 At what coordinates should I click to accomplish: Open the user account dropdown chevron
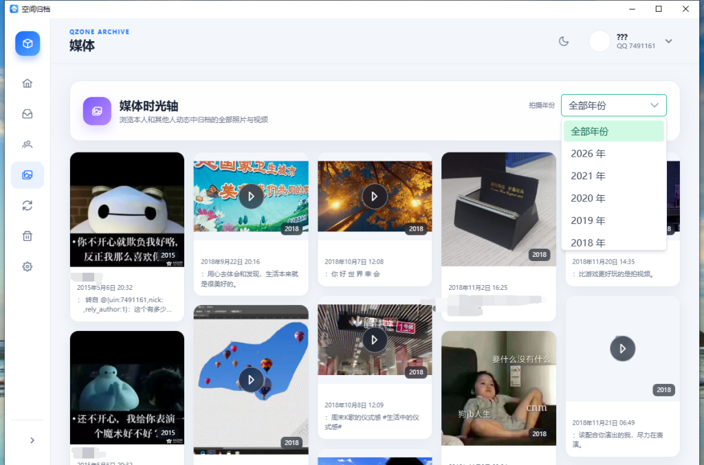[x=668, y=41]
